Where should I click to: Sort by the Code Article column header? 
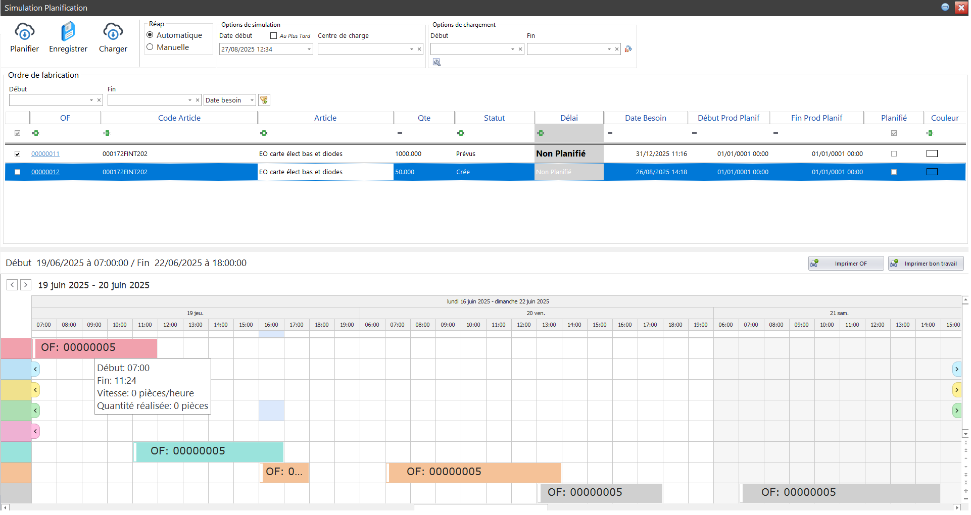click(179, 118)
